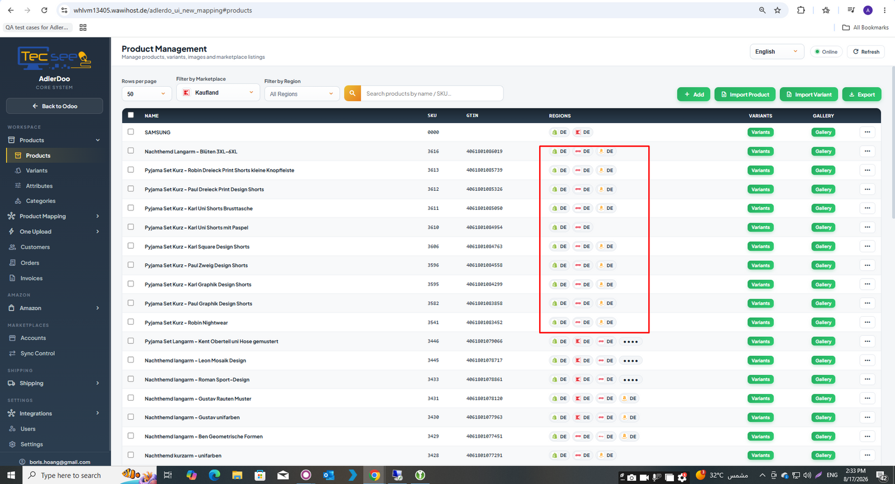895x484 pixels.
Task: Open the browser extensions puzzle icon
Action: click(801, 10)
